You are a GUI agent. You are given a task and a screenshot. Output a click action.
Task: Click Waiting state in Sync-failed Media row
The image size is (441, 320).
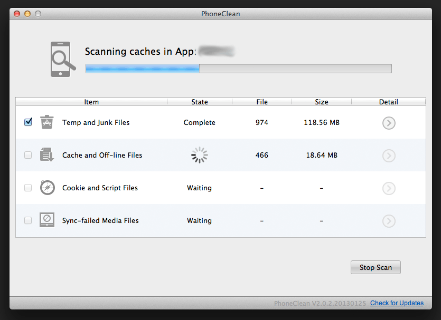click(200, 220)
